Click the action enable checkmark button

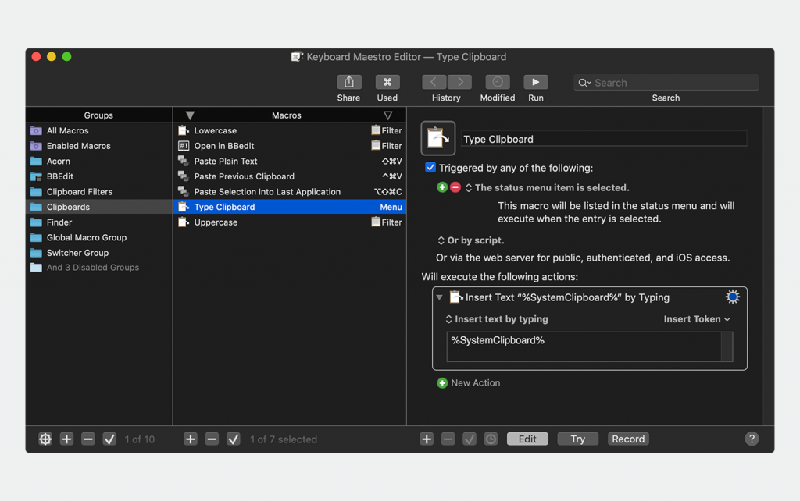(470, 439)
